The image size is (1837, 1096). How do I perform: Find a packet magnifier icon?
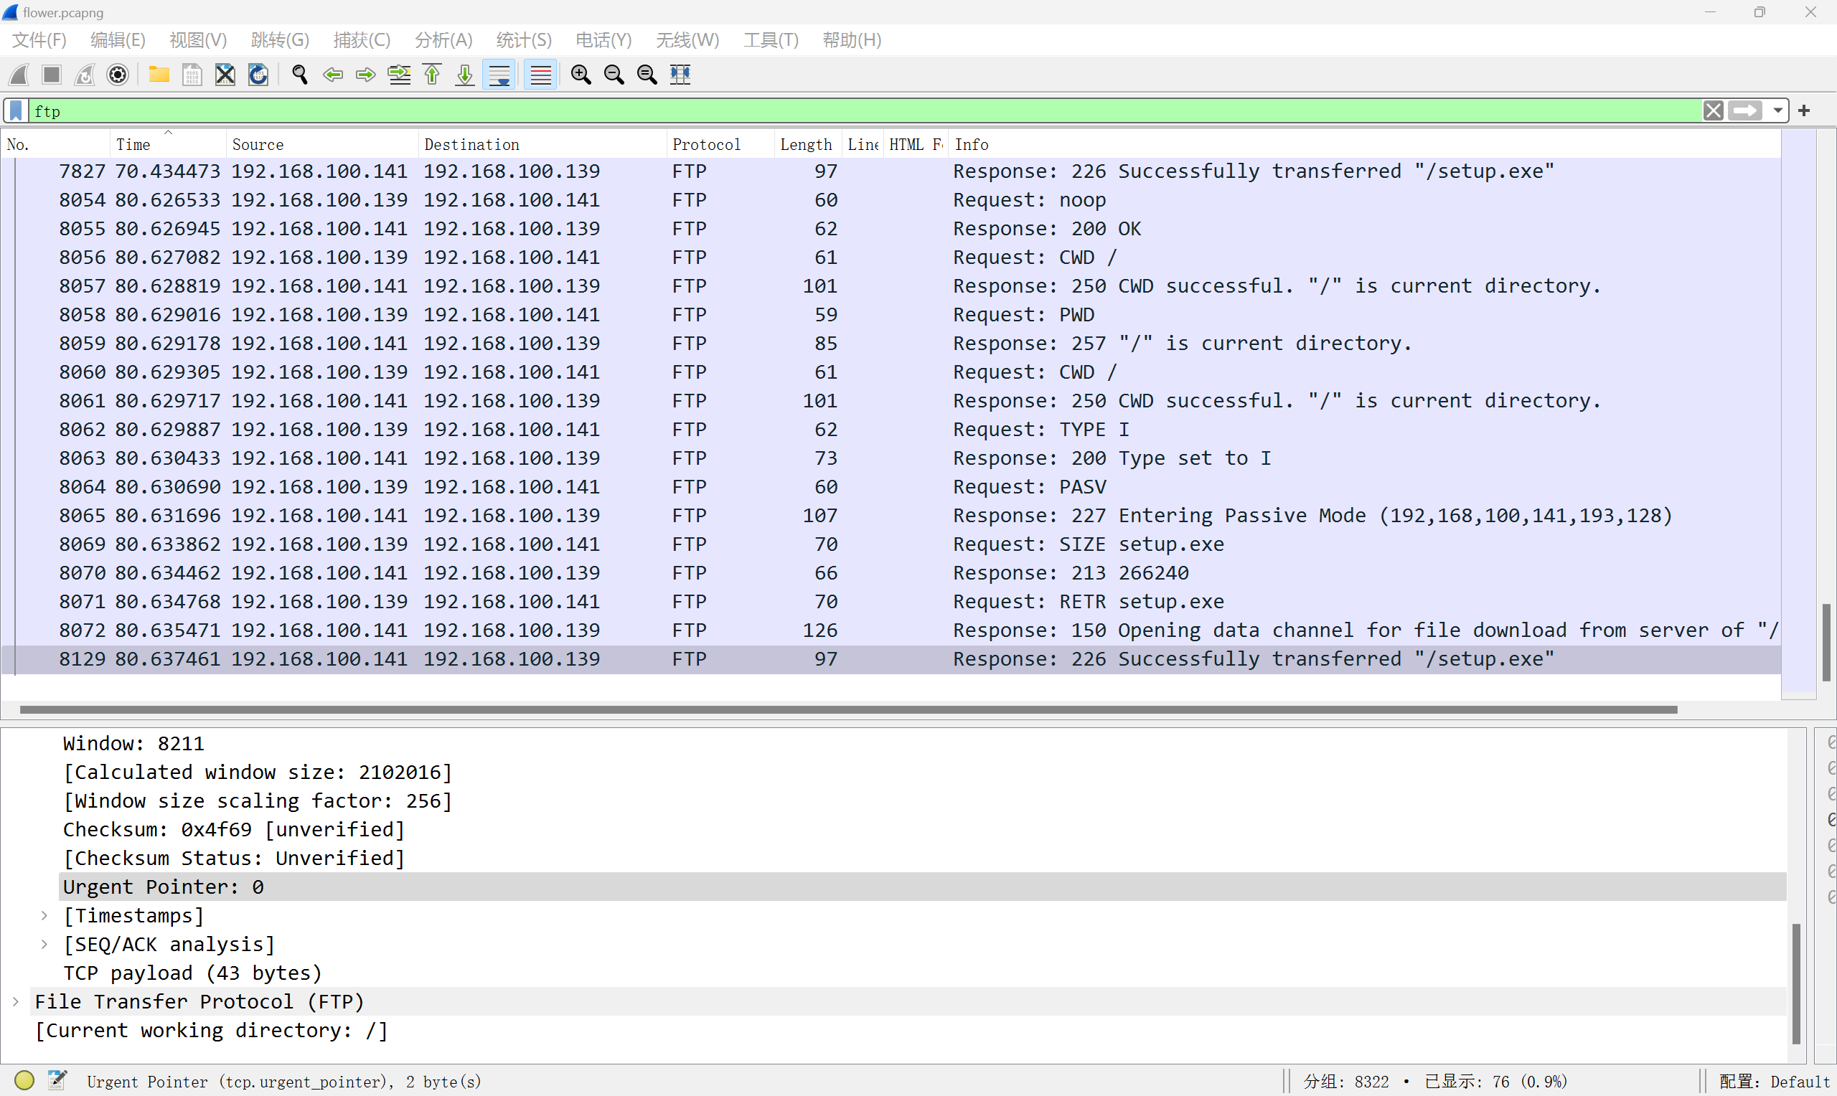(300, 75)
